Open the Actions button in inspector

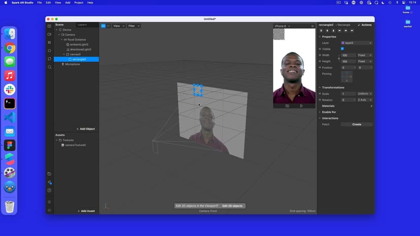(365, 25)
